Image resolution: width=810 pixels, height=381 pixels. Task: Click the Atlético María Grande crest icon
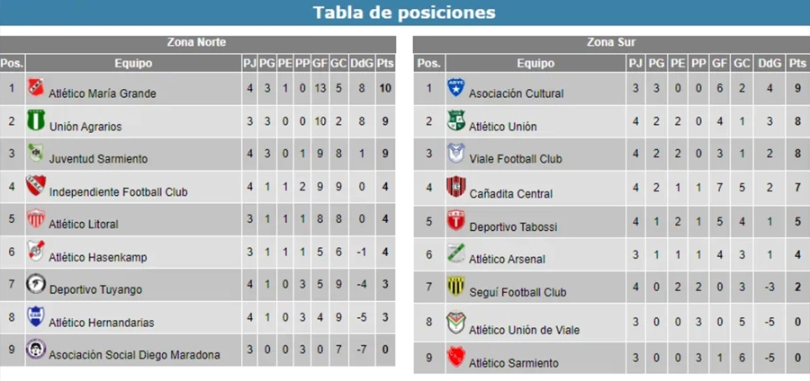pyautogui.click(x=36, y=88)
